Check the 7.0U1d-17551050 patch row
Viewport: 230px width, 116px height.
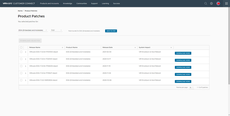(x=21, y=52)
